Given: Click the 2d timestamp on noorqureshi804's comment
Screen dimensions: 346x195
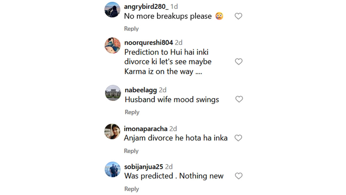Looking at the screenshot, I should pos(179,42).
